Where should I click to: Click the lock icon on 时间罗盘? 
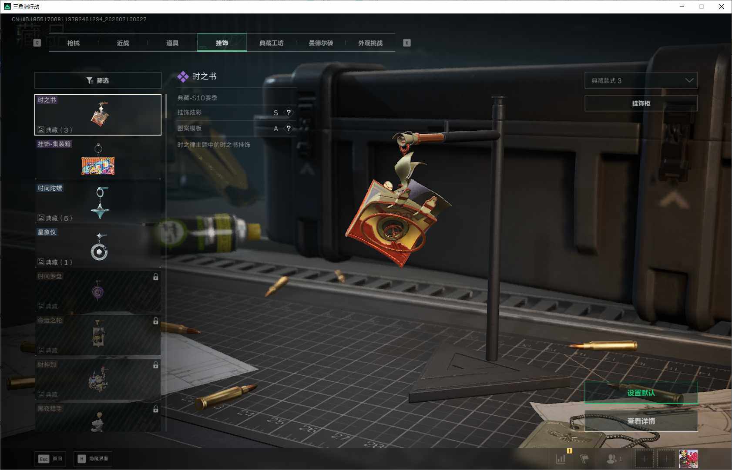155,277
